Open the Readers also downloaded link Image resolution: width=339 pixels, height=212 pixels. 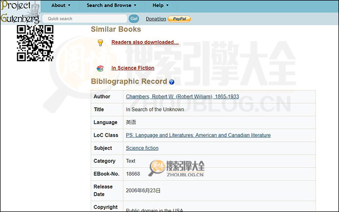click(145, 42)
